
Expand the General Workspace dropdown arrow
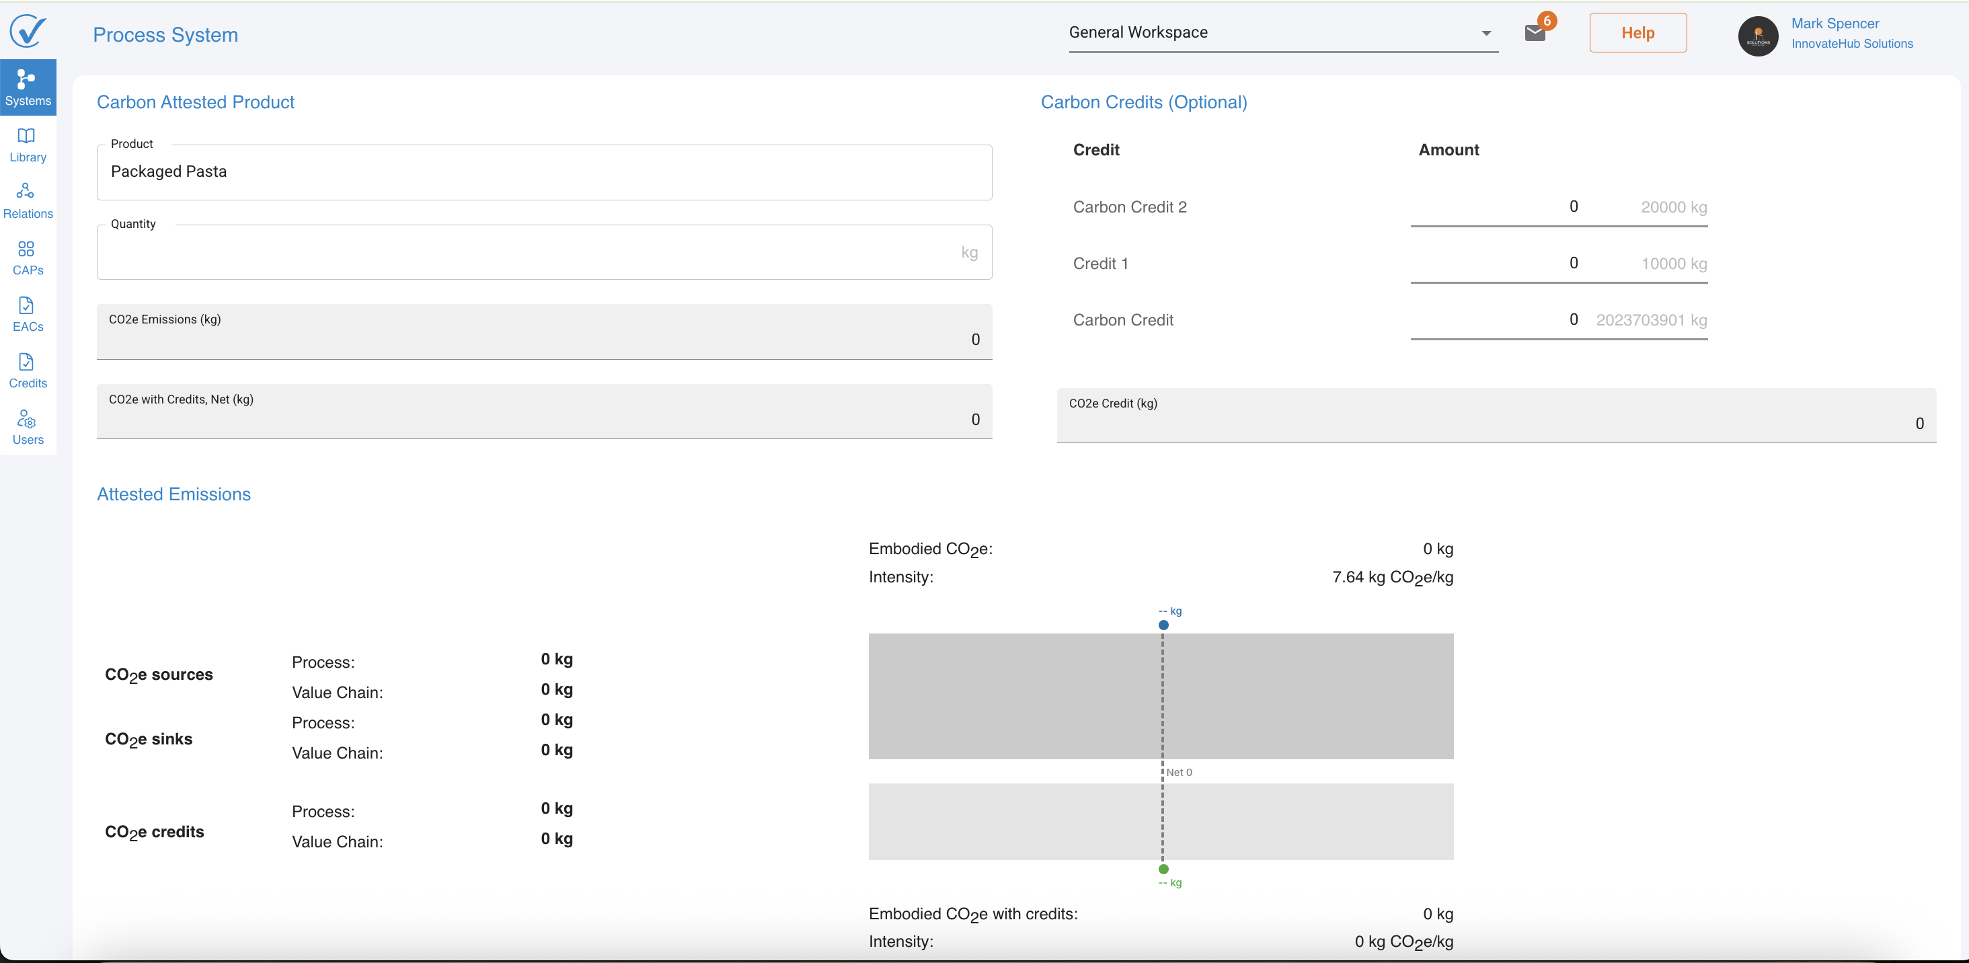1486,33
